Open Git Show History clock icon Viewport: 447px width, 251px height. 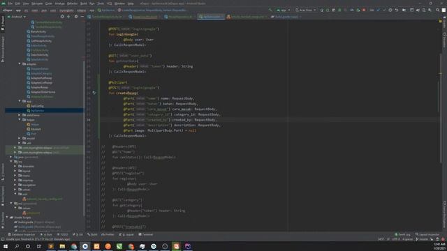[x=390, y=10]
